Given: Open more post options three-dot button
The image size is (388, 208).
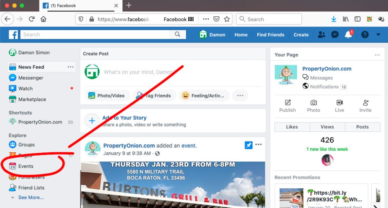Looking at the screenshot, I should pos(240,96).
